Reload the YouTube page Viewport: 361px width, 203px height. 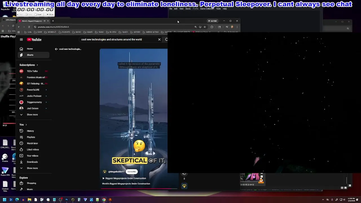coord(29,27)
